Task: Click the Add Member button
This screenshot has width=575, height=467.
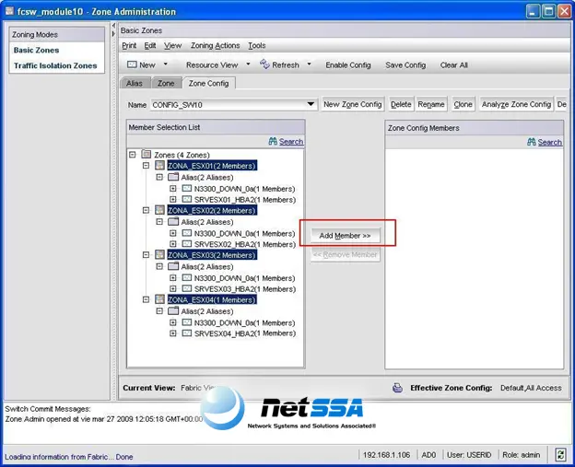Action: (345, 235)
